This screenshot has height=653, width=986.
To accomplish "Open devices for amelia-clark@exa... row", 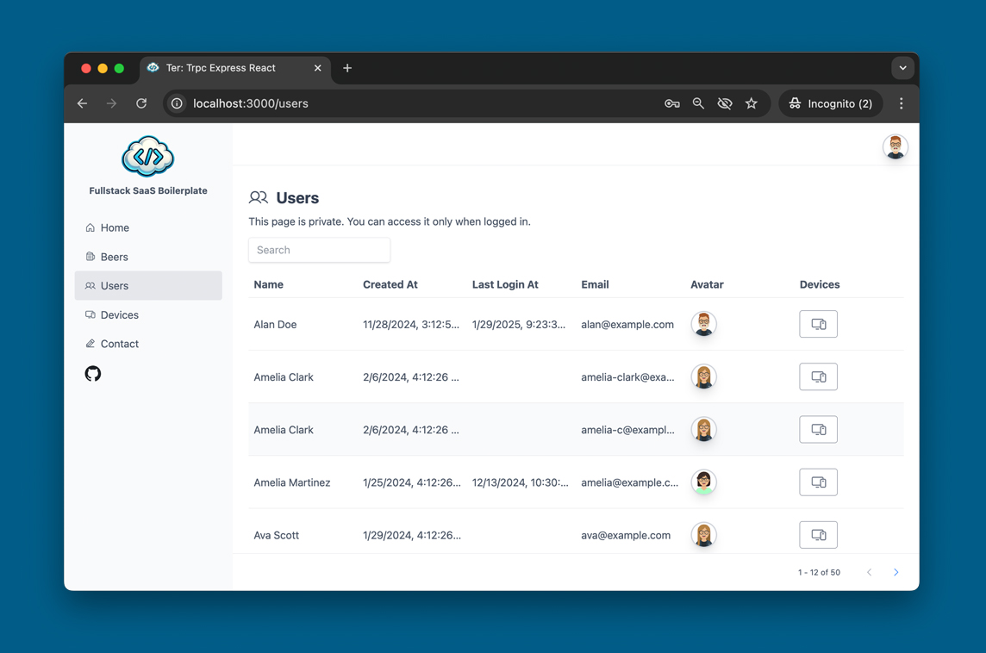I will point(818,377).
